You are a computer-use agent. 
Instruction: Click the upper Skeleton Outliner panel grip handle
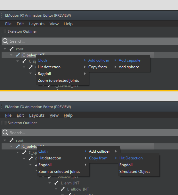[x=4, y=31]
